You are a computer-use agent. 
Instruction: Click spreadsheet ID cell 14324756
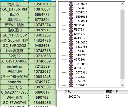42,40
